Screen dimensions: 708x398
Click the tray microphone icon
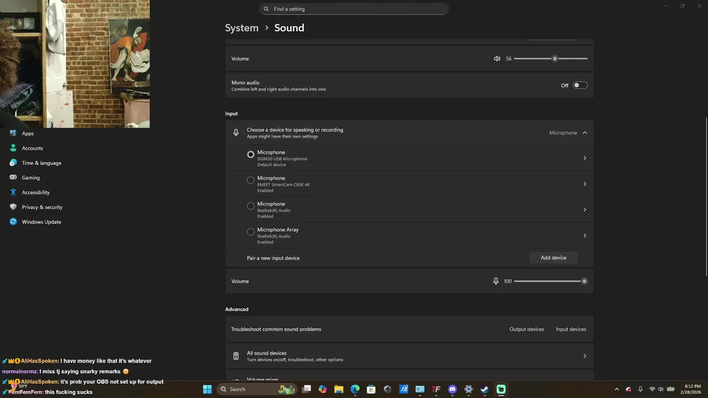click(641, 389)
